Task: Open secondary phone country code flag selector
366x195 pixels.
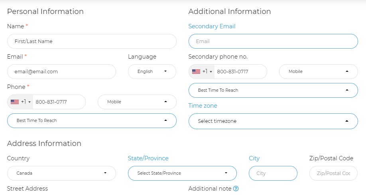Action: click(x=201, y=72)
